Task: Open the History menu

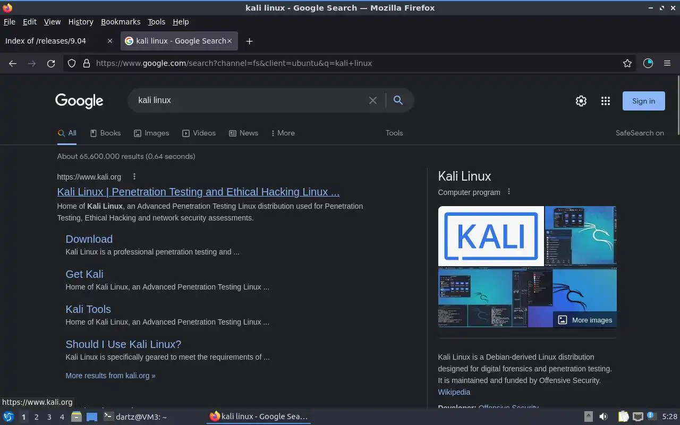Action: point(81,22)
